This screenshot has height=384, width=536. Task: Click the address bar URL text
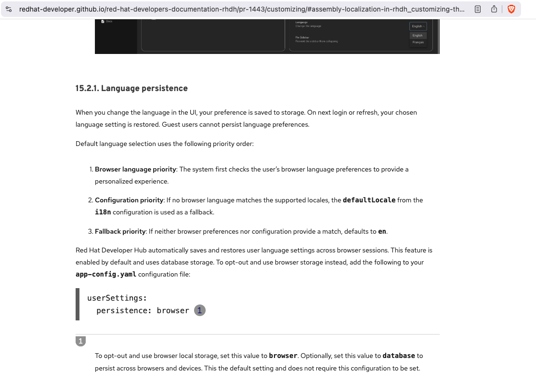pos(241,9)
